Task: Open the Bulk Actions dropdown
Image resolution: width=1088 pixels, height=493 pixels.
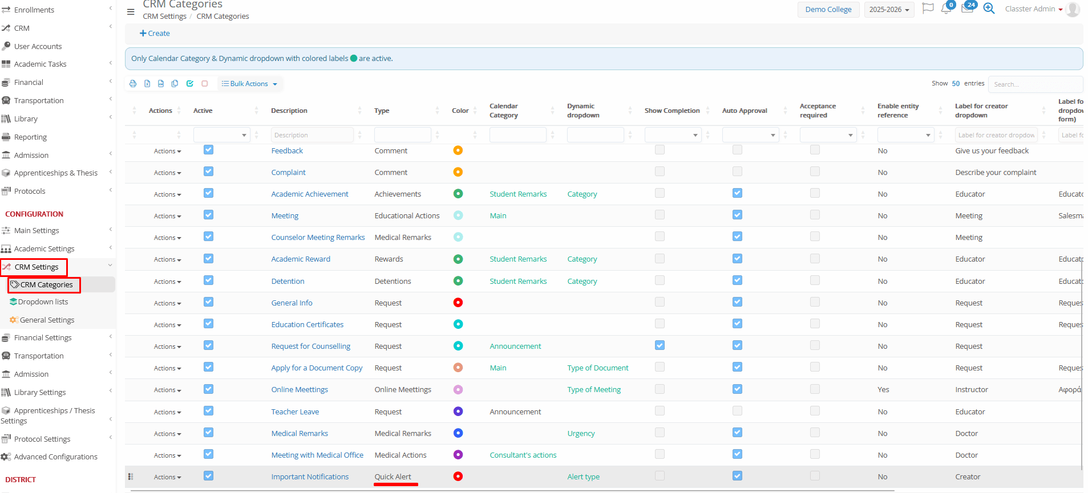Action: pos(249,84)
